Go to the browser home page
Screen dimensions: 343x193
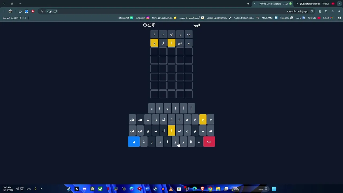320,11
